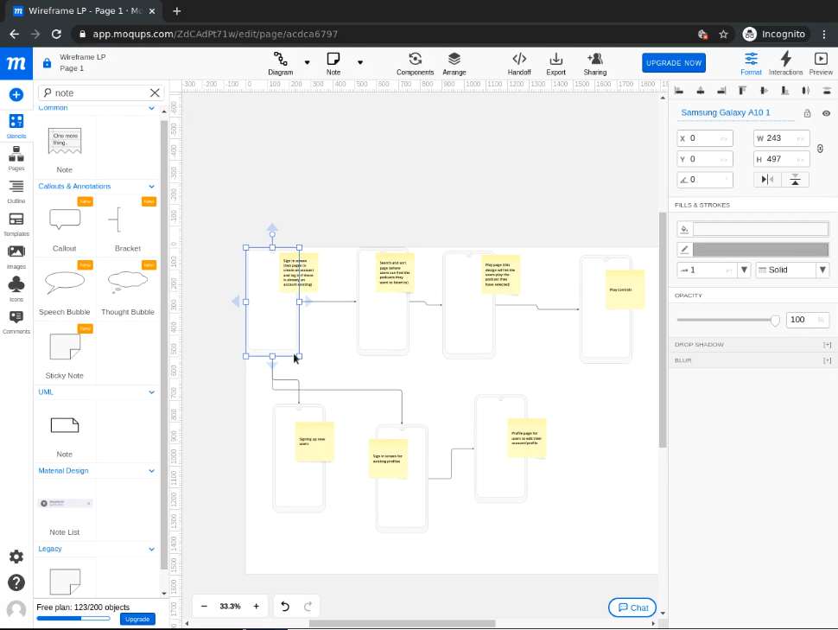
Task: Open the Templates panel
Action: [16, 223]
